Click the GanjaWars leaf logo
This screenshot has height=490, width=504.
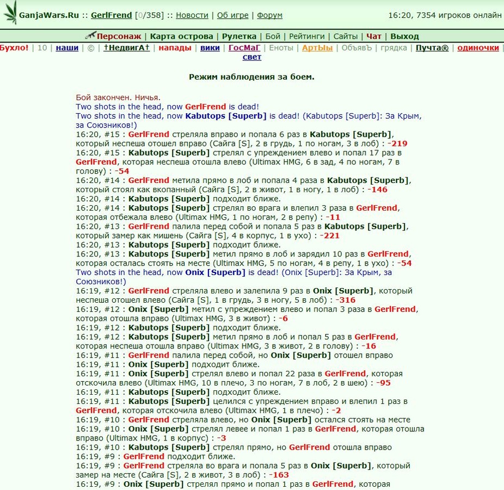coord(10,12)
